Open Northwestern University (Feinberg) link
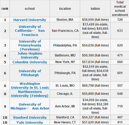The width and height of the screenshot is (129, 125). click(30, 94)
